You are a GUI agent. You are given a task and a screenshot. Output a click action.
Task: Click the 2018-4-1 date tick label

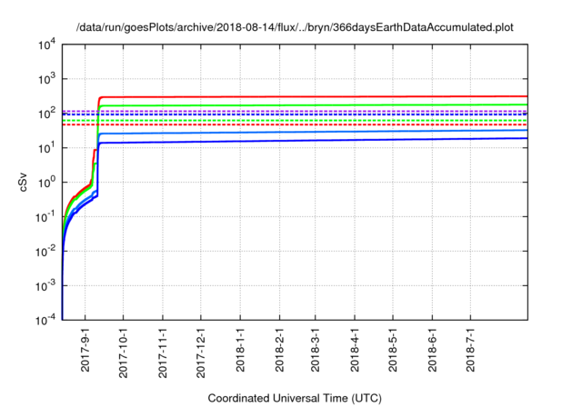click(x=355, y=349)
